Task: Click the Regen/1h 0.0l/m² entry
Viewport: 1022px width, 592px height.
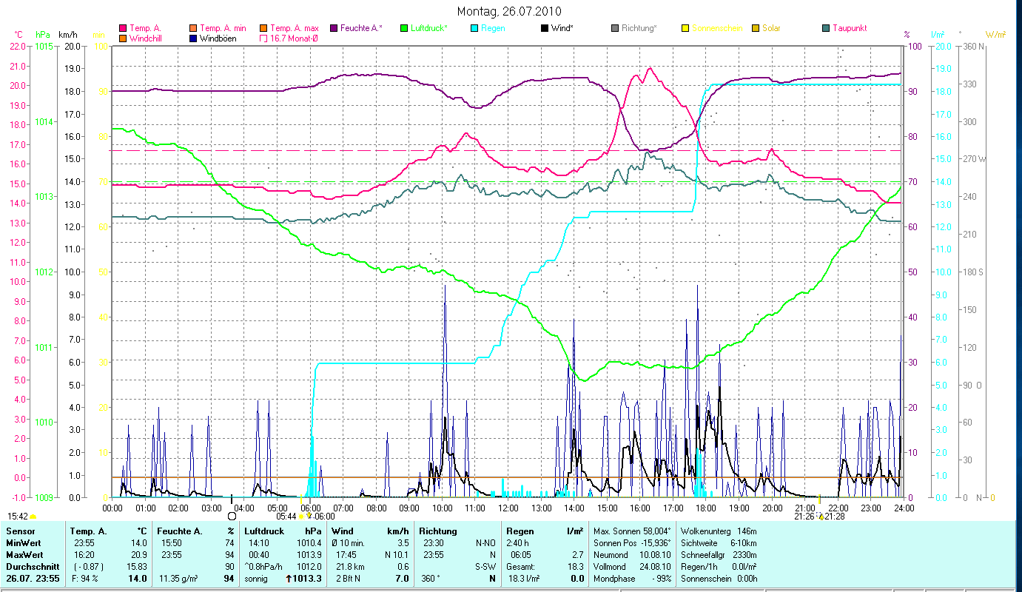Action: [x=719, y=567]
